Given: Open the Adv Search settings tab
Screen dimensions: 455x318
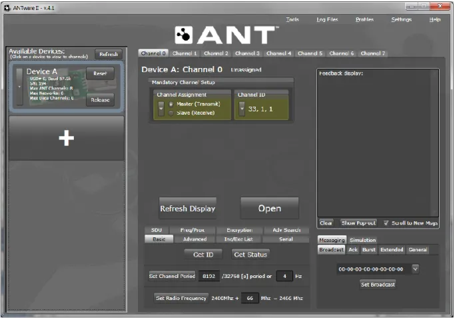Looking at the screenshot, I should 286,230.
